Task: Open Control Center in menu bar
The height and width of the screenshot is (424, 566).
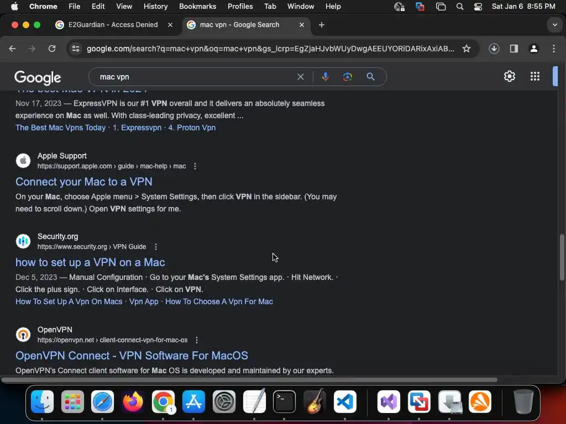Action: [478, 7]
